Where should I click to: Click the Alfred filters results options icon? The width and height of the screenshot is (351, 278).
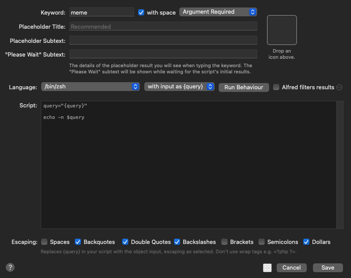(339, 88)
